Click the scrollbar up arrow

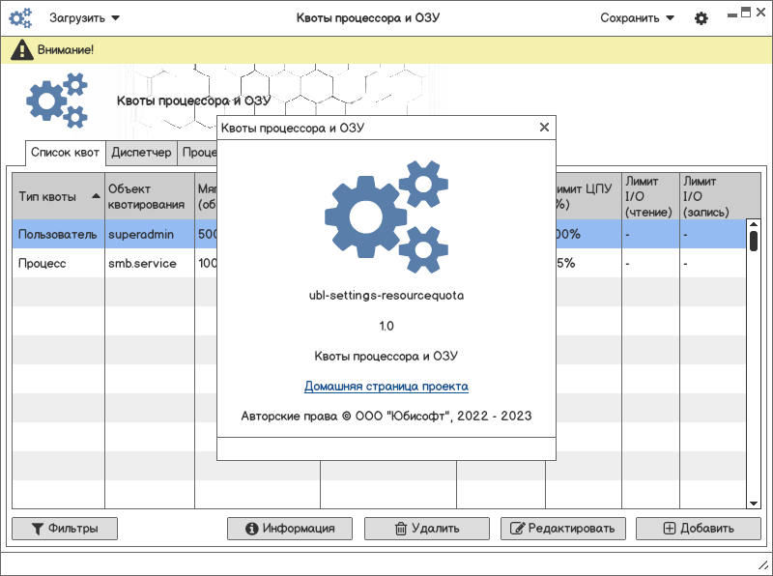(754, 224)
